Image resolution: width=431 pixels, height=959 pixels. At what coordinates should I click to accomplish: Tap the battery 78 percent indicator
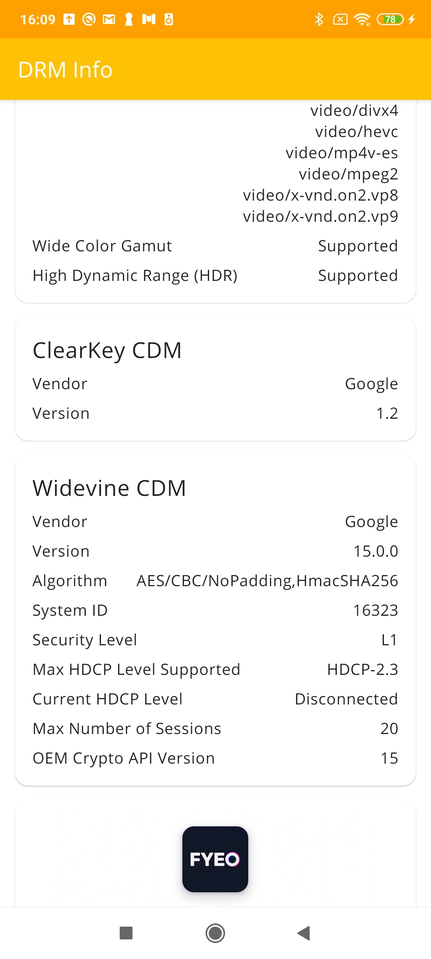(x=390, y=19)
